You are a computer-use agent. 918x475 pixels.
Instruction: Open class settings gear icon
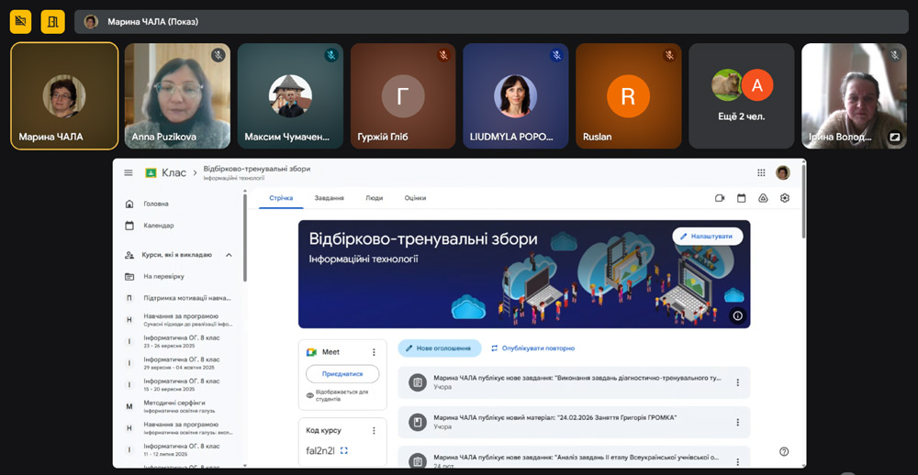[x=785, y=198]
